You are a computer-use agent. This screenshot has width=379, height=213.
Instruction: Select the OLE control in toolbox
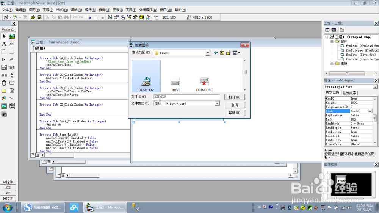[4, 114]
